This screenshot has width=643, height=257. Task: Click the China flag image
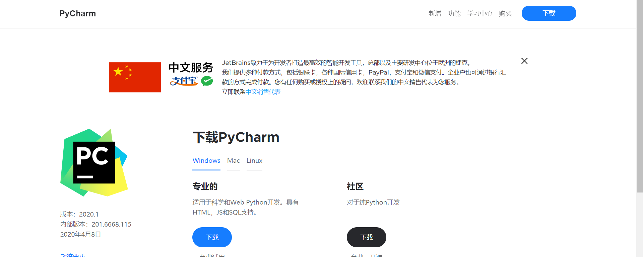click(x=135, y=77)
